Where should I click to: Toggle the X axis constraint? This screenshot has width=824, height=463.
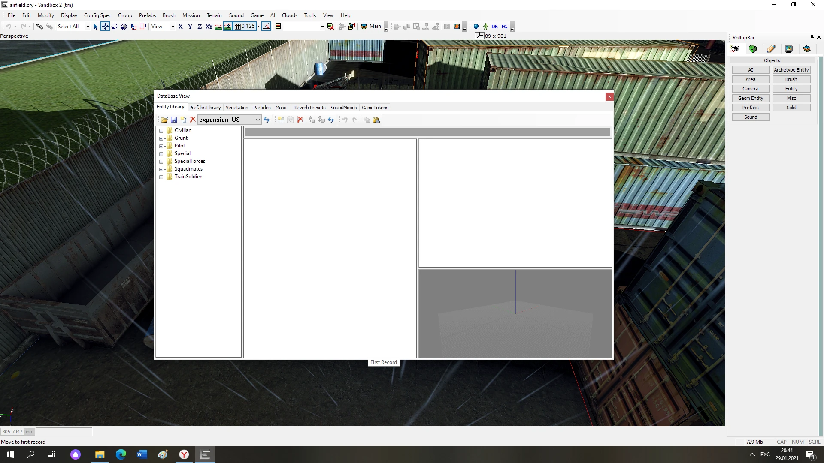tap(180, 27)
